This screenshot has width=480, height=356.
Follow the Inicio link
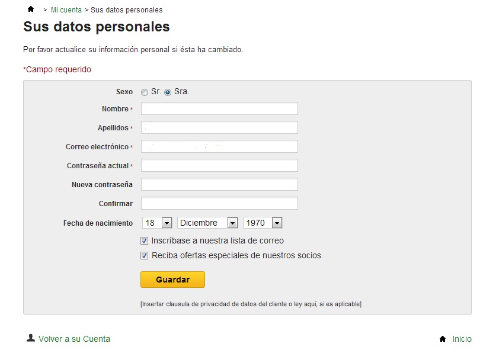pyautogui.click(x=462, y=339)
